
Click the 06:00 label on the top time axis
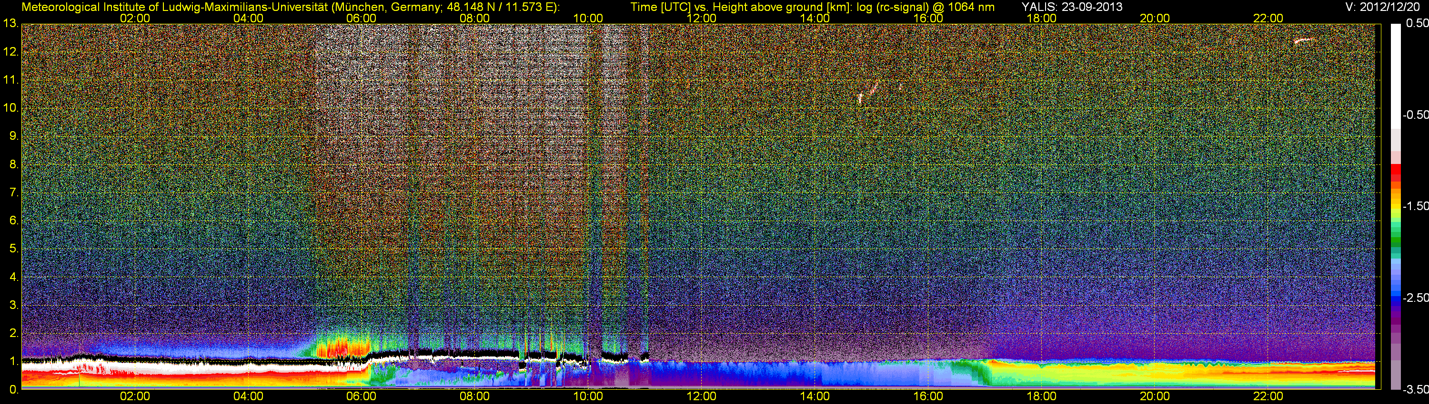(361, 18)
